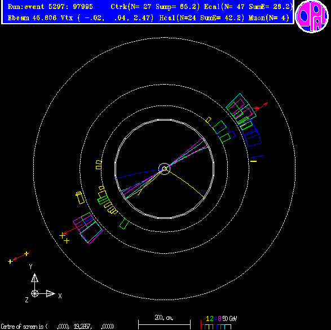Select red muon arrow at upper right
Screen dimensions: 331x330
(x=254, y=107)
